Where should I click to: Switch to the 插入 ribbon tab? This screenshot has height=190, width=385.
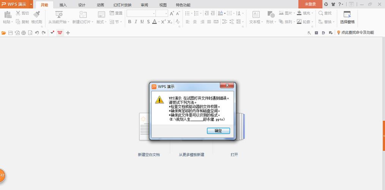click(x=63, y=5)
